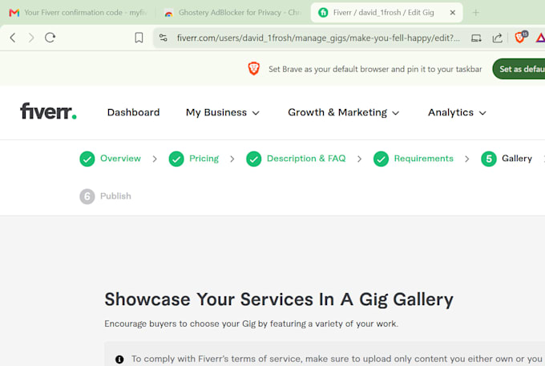Expand the Analytics dropdown
The image size is (545, 366).
(457, 112)
